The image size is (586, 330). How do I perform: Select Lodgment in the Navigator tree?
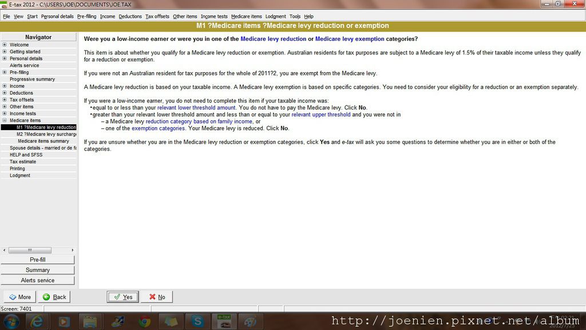[x=20, y=175]
